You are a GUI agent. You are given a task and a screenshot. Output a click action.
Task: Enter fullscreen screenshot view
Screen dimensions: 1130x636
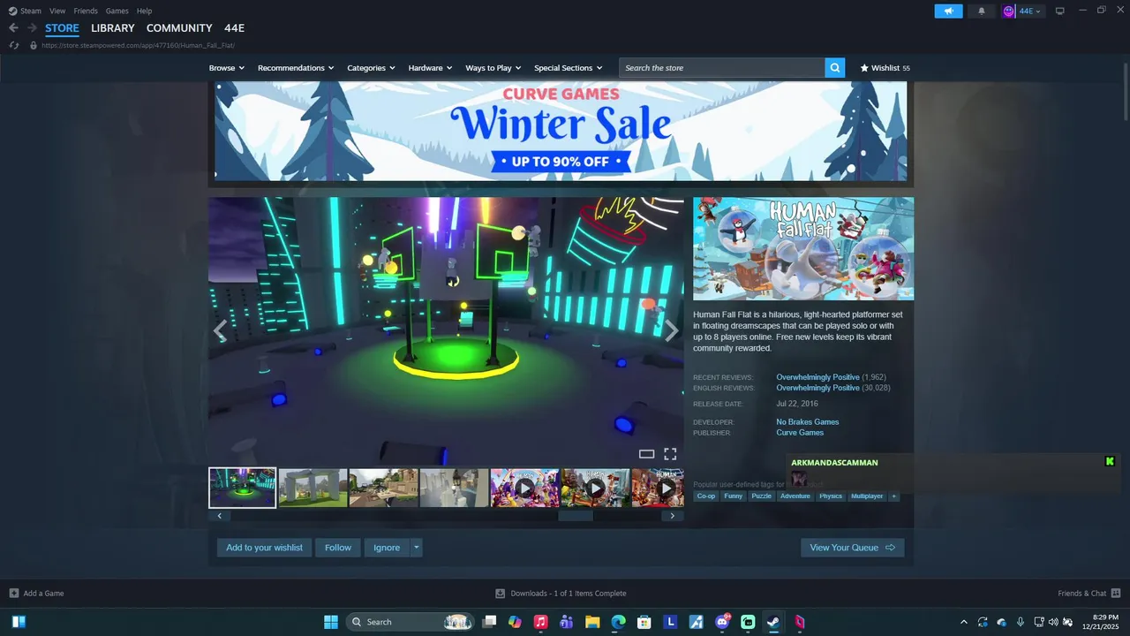tap(670, 454)
